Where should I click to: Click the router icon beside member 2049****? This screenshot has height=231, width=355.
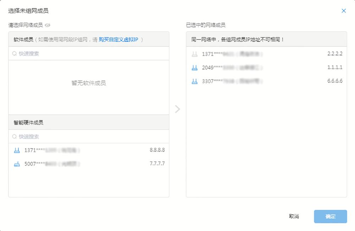coord(194,67)
